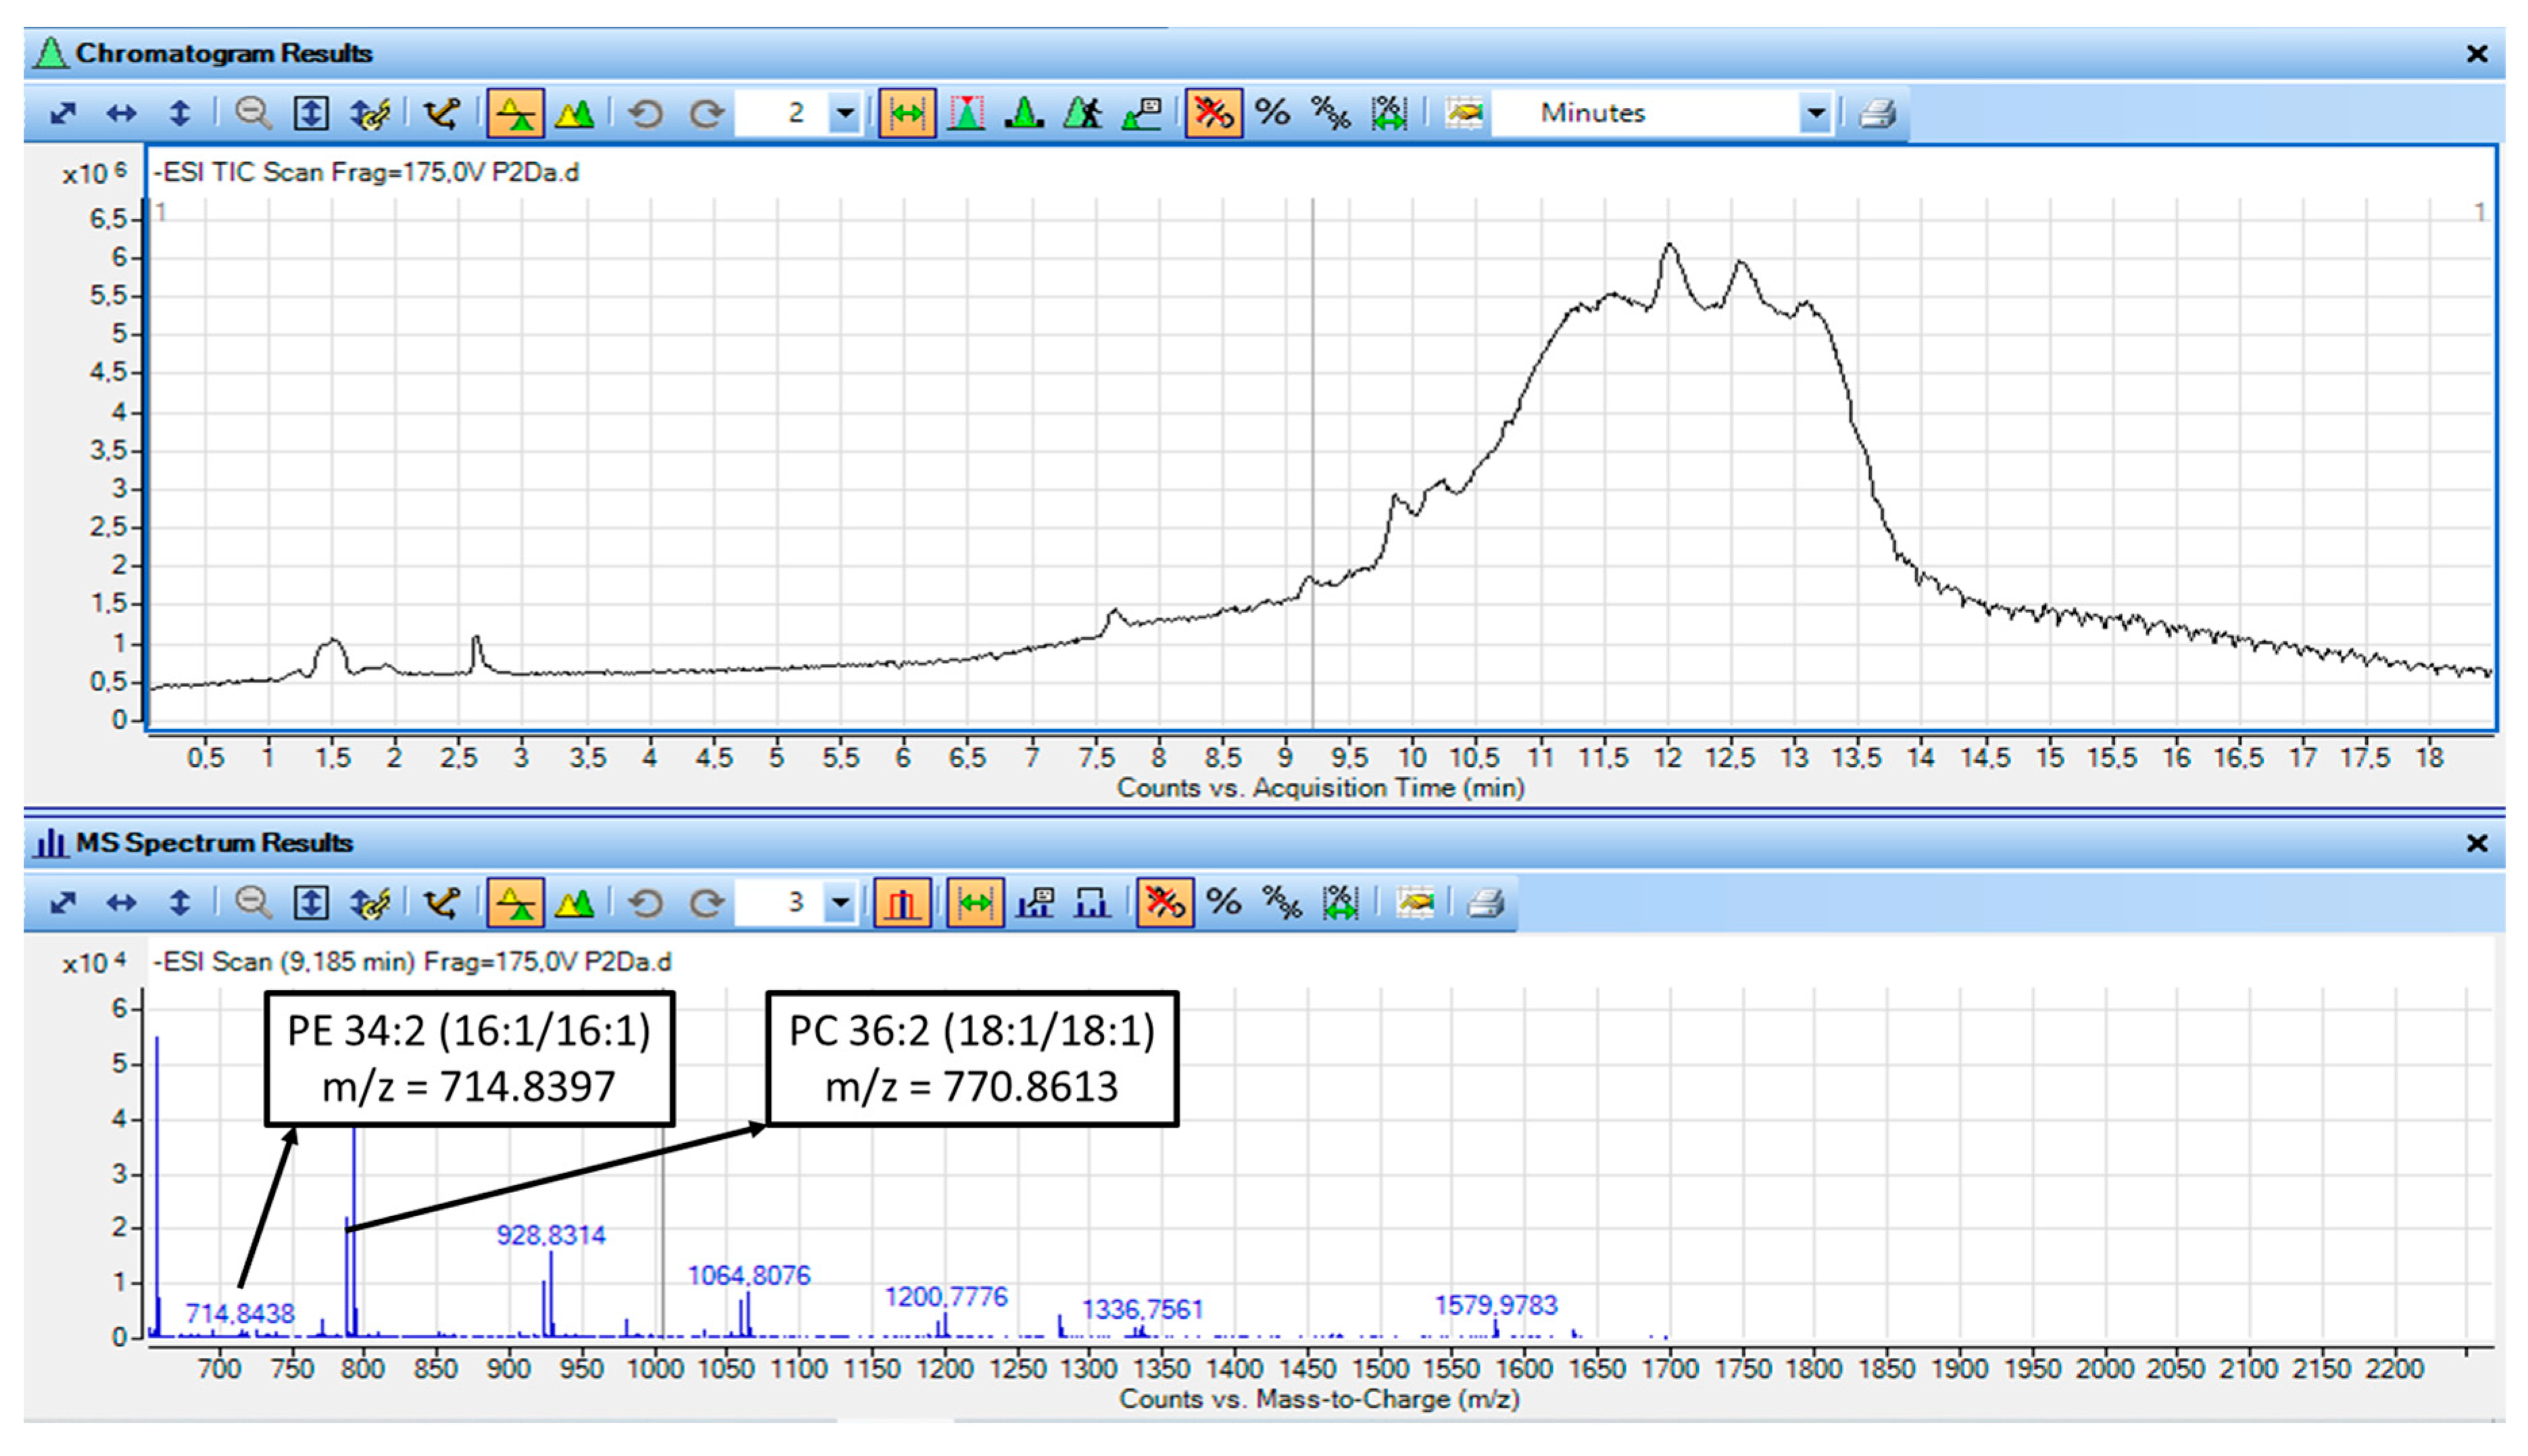Close the MS Spectrum Results panel
The width and height of the screenshot is (2528, 1456).
[x=2476, y=843]
